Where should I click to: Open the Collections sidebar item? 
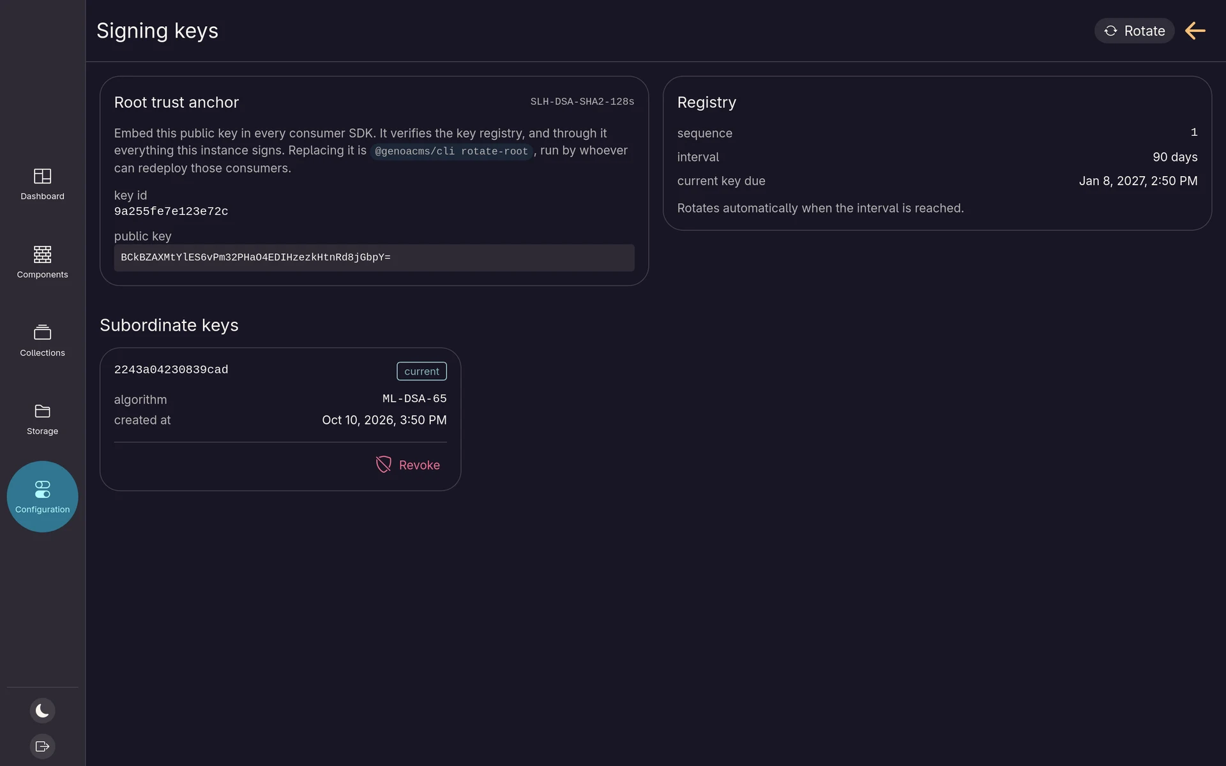42,341
